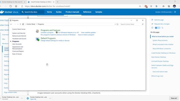Image resolution: width=180 pixels, height=101 pixels.
Task: Open Network and Internet category
Action: click(19, 36)
